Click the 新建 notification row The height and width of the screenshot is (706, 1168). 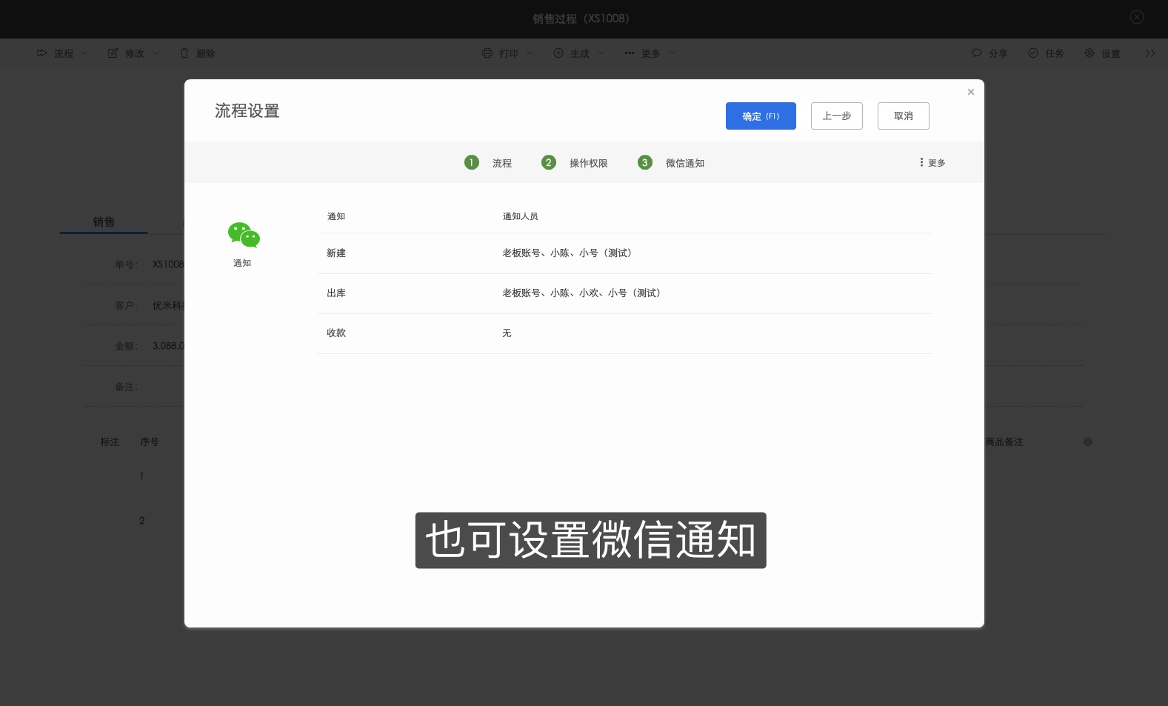coord(624,253)
